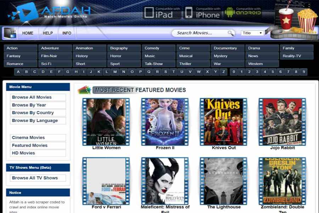Choose the Western genre
This screenshot has width=319, height=213.
[262, 64]
